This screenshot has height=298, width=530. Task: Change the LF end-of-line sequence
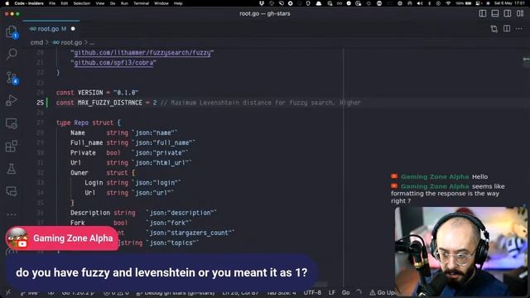tap(332, 292)
